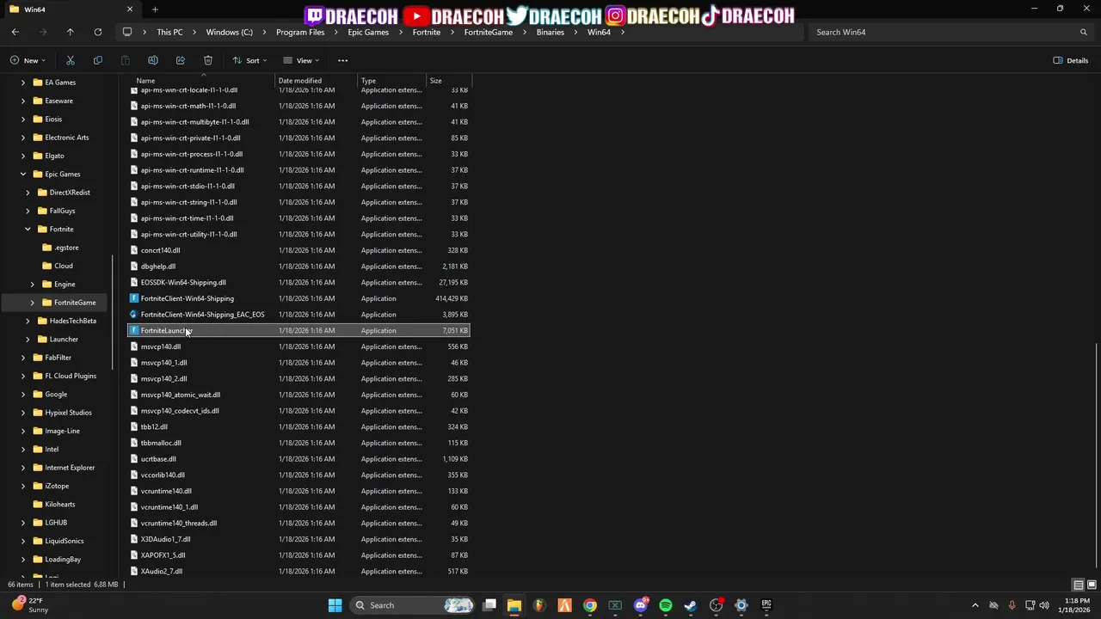Click This PC in the address breadcrumb
The height and width of the screenshot is (619, 1101).
pos(169,32)
